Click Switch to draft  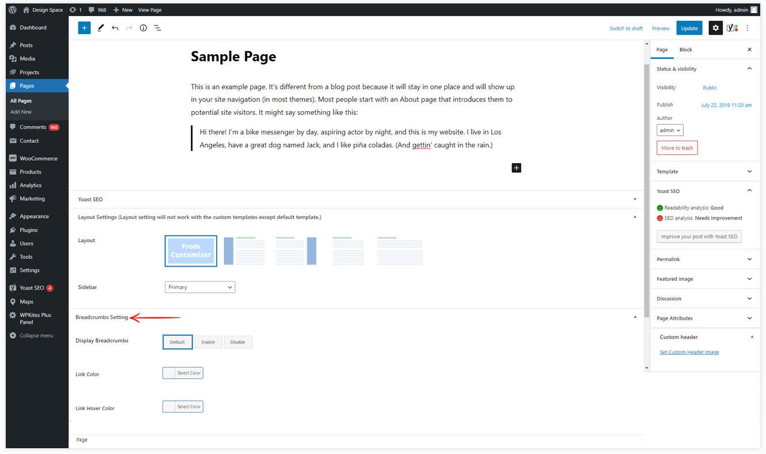point(626,28)
